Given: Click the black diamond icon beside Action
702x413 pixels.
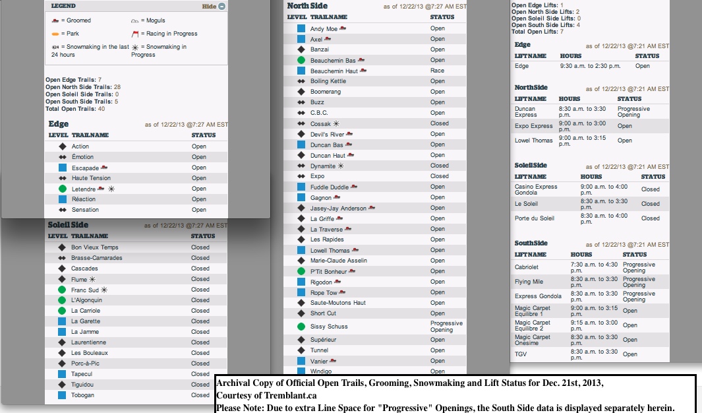Looking at the screenshot, I should pyautogui.click(x=63, y=146).
